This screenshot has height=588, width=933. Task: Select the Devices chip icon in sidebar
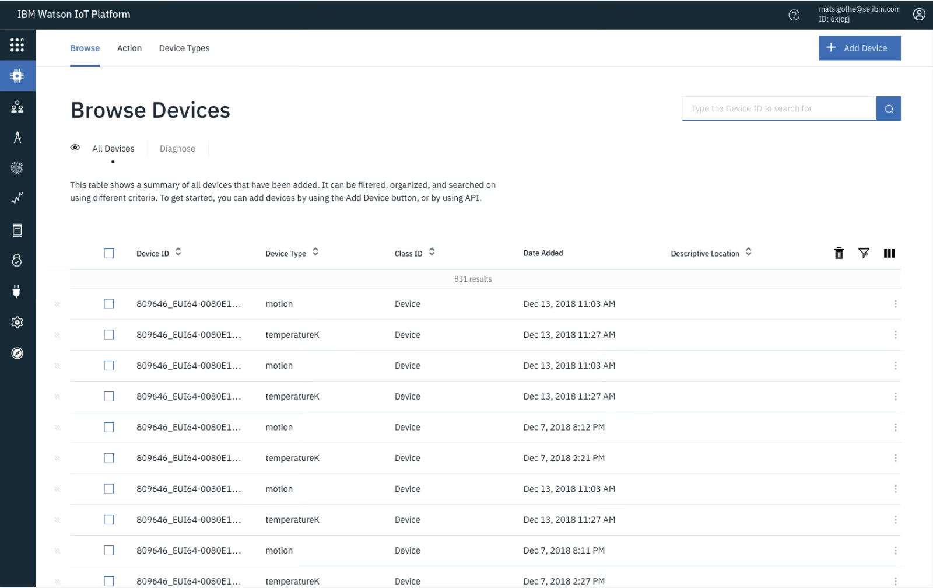coord(17,75)
